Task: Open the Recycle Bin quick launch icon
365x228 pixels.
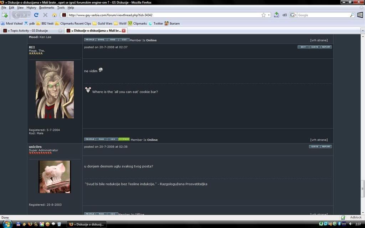Action: pyautogui.click(x=59, y=224)
